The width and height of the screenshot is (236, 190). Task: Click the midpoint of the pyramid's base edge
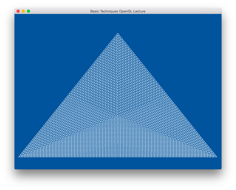pyautogui.click(x=118, y=157)
